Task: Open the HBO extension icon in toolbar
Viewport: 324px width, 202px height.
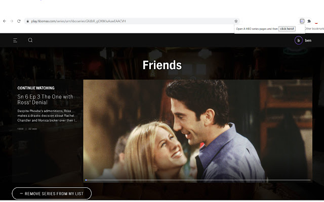Action: (x=302, y=21)
